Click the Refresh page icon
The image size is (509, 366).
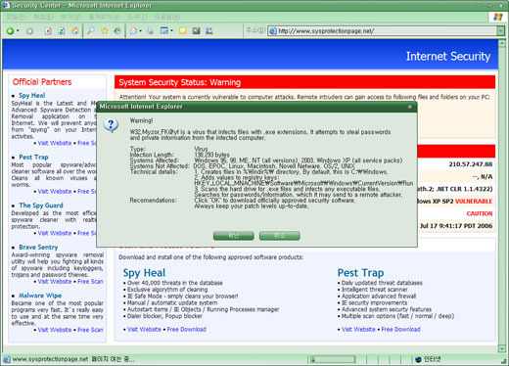pos(61,31)
